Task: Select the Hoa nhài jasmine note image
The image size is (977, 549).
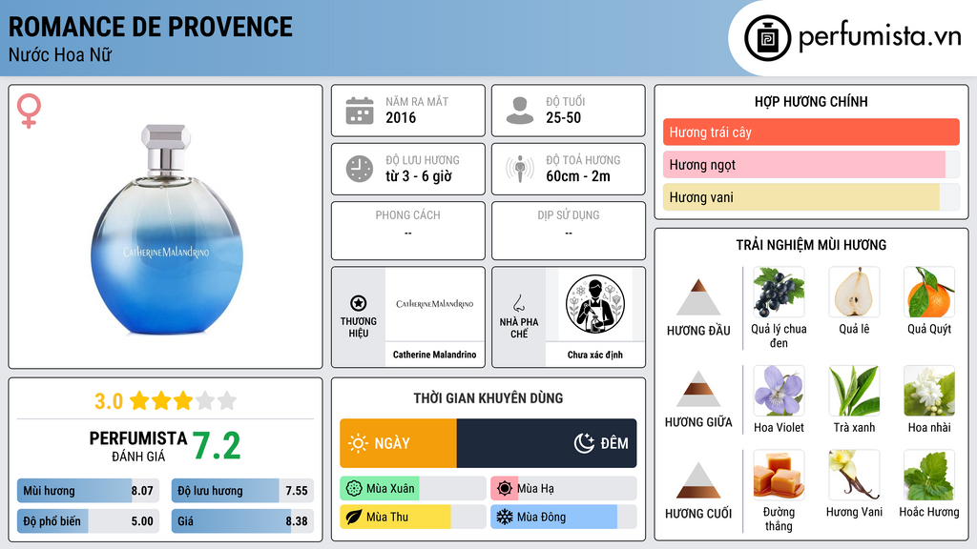Action: (929, 391)
